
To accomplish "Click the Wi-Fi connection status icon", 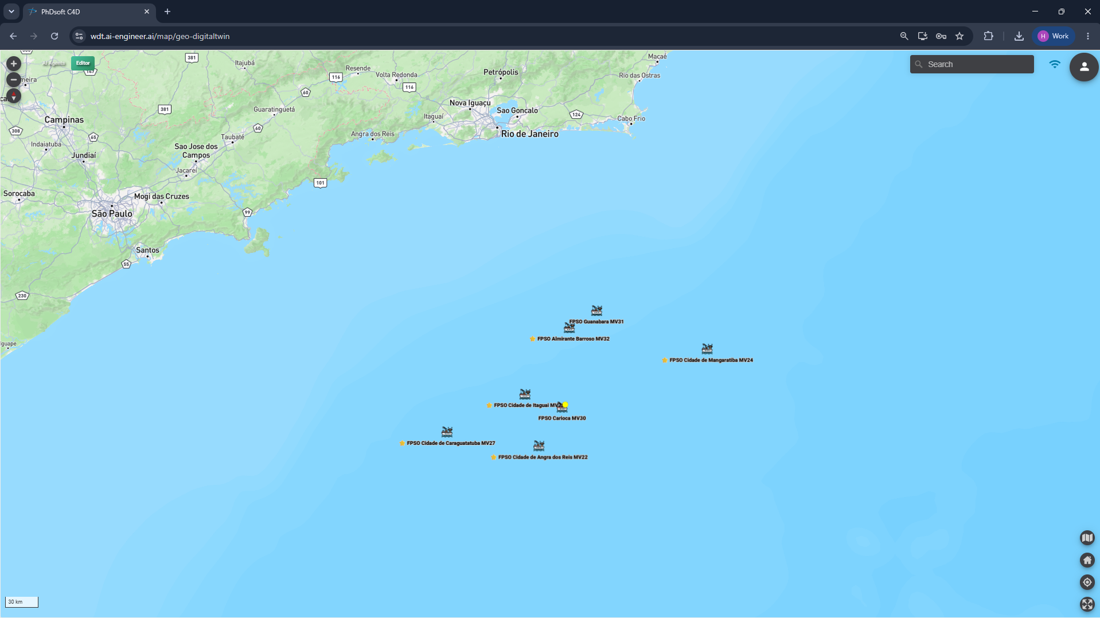I will pyautogui.click(x=1054, y=64).
